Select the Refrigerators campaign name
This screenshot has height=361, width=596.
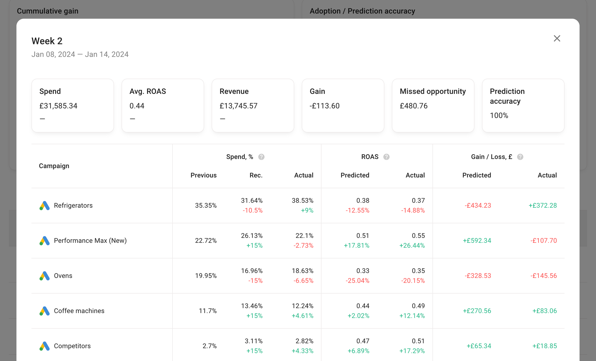(x=73, y=205)
